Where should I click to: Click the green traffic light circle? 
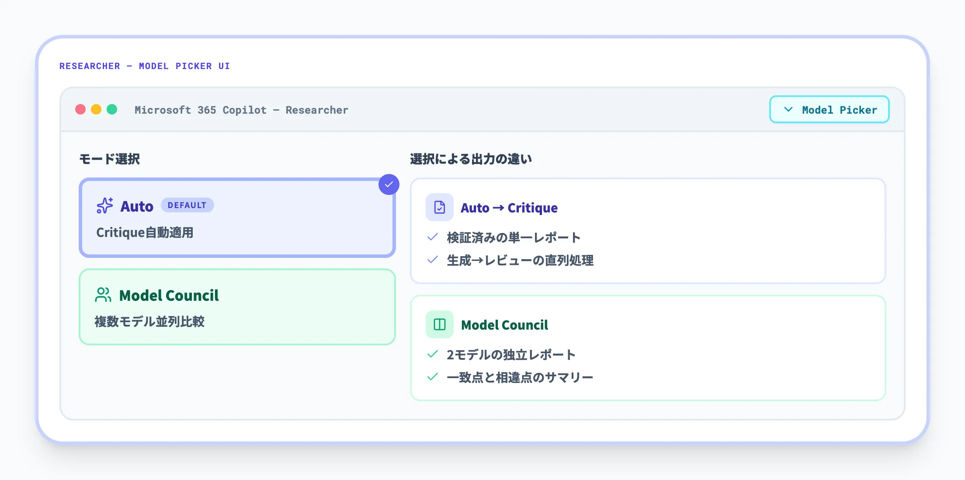112,110
